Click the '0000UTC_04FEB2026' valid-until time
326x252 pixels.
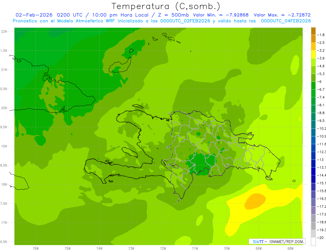pyautogui.click(x=286, y=21)
